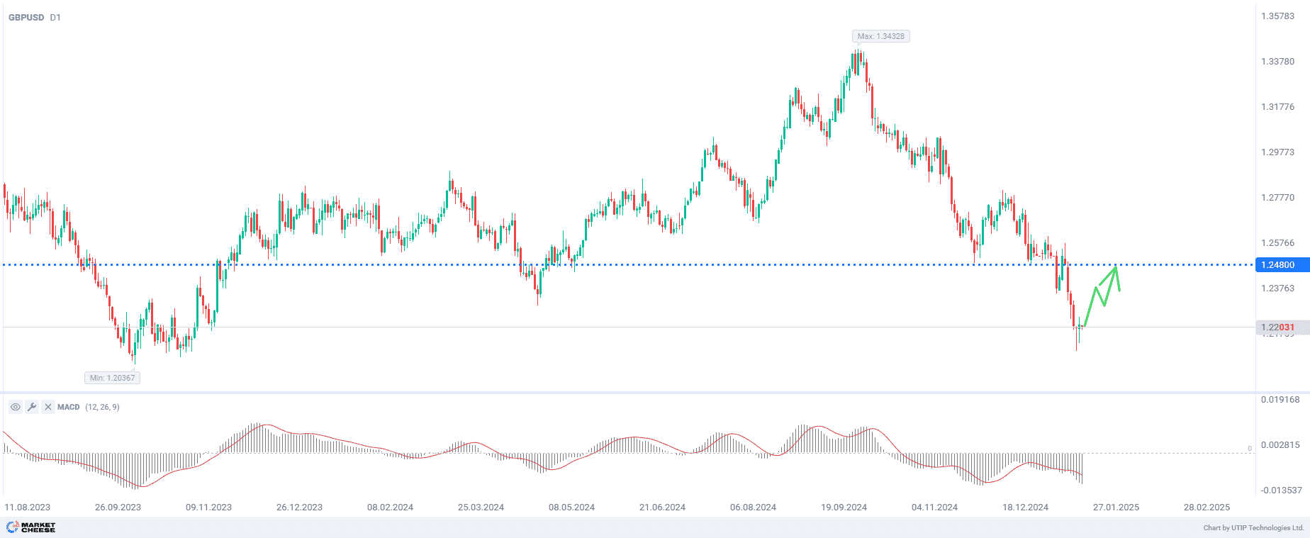Click the GBPUSD symbol label

[26, 17]
